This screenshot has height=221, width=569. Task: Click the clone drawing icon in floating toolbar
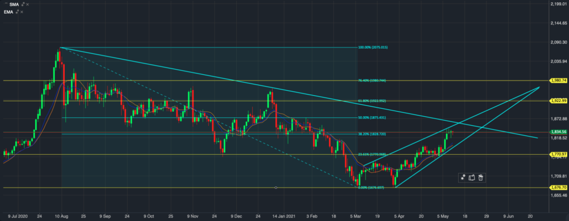click(x=472, y=177)
